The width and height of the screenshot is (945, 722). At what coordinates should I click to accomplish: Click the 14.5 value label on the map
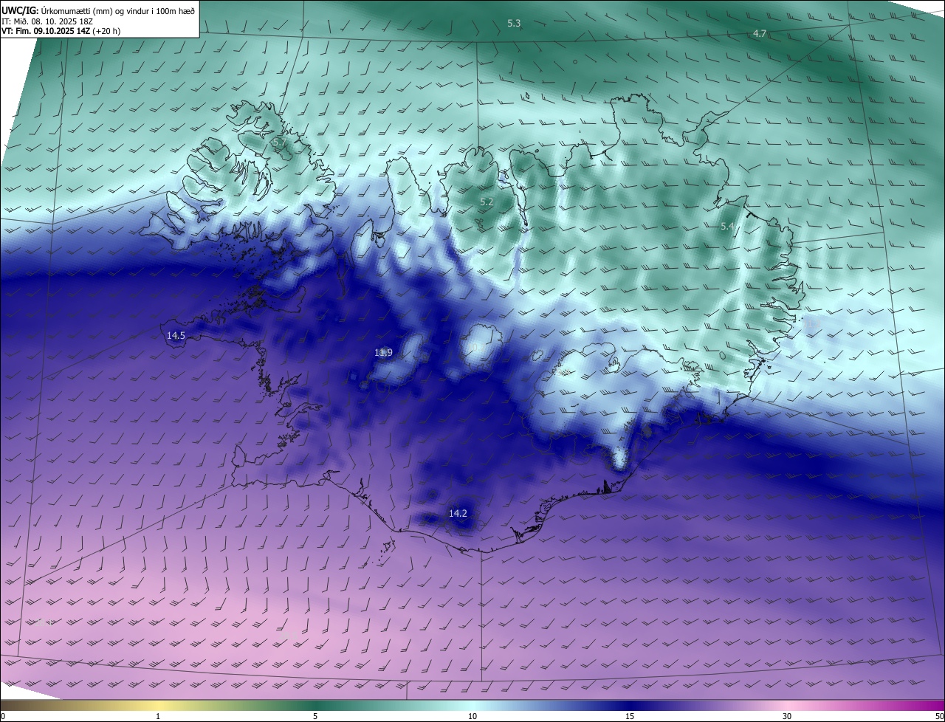[176, 335]
